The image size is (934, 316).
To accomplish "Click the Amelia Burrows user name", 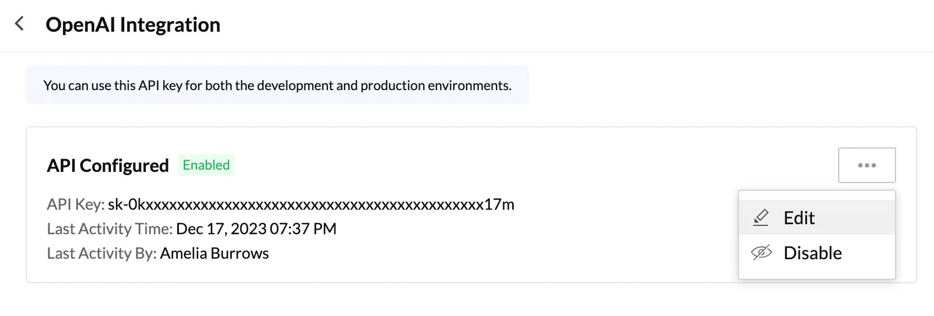I will [x=215, y=253].
